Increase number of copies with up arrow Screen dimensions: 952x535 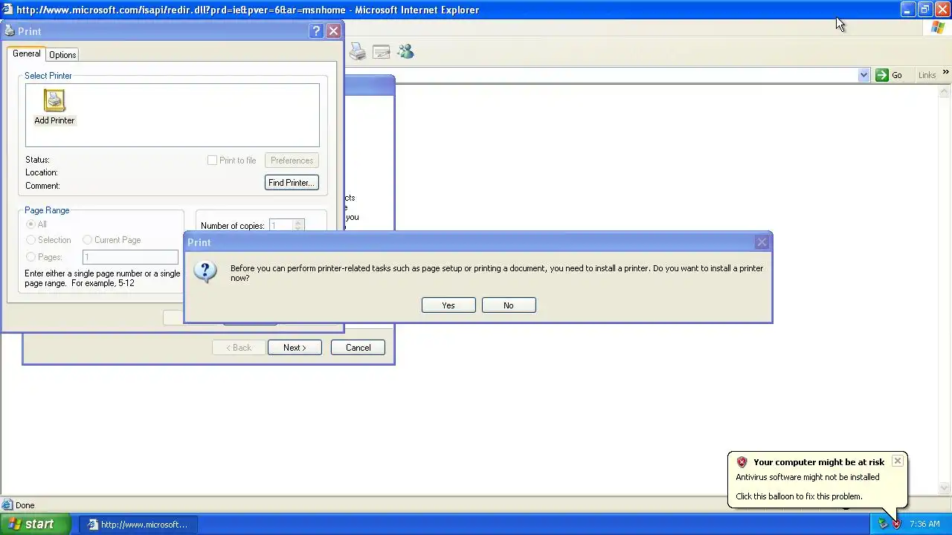click(298, 222)
